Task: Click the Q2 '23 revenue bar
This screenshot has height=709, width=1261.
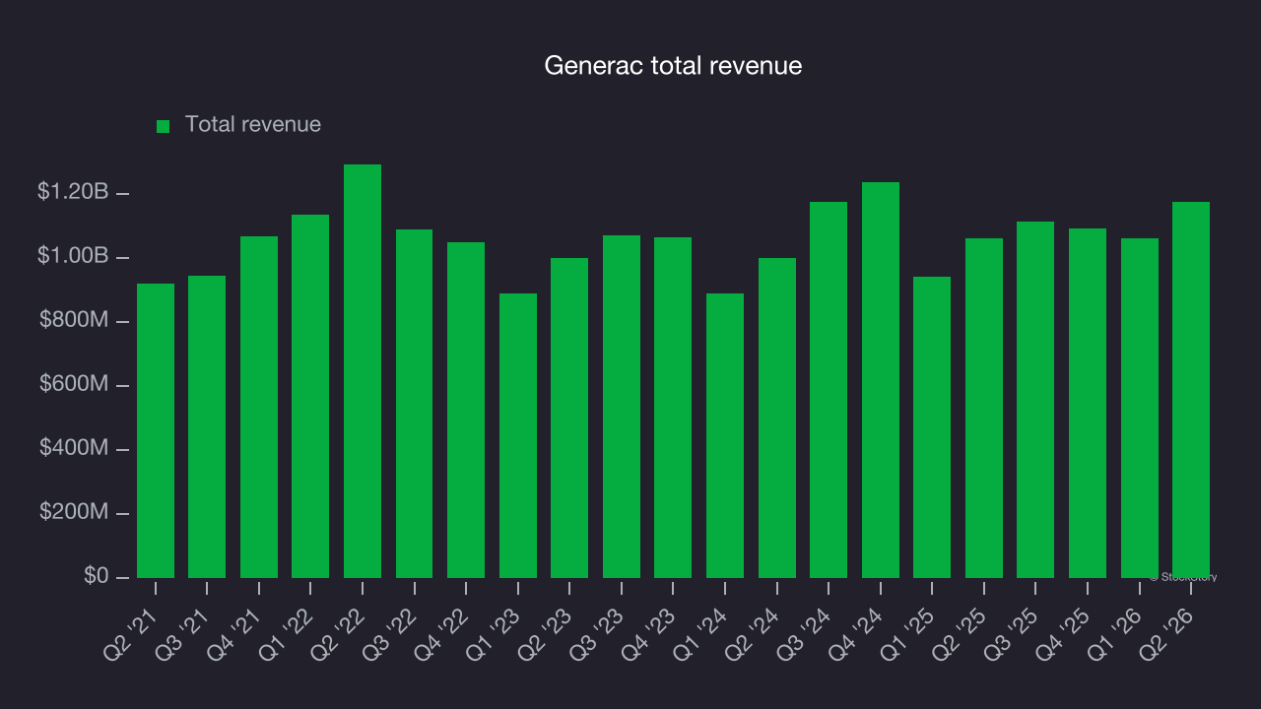Action: pyautogui.click(x=569, y=418)
